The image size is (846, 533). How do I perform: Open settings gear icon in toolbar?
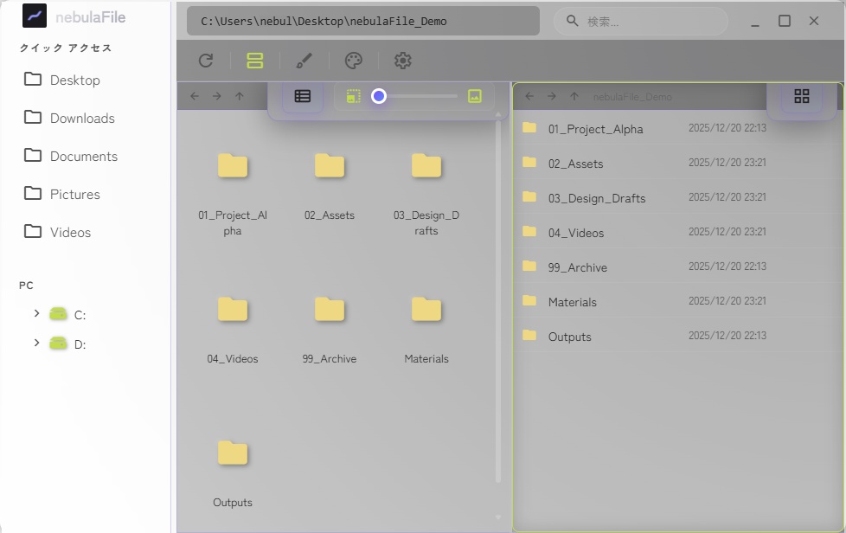click(402, 61)
